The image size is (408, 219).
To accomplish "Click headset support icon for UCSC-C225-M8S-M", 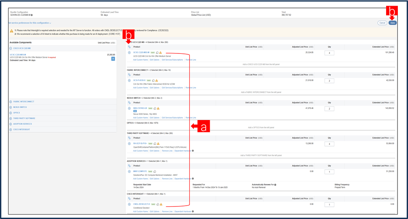I will [x=157, y=53].
